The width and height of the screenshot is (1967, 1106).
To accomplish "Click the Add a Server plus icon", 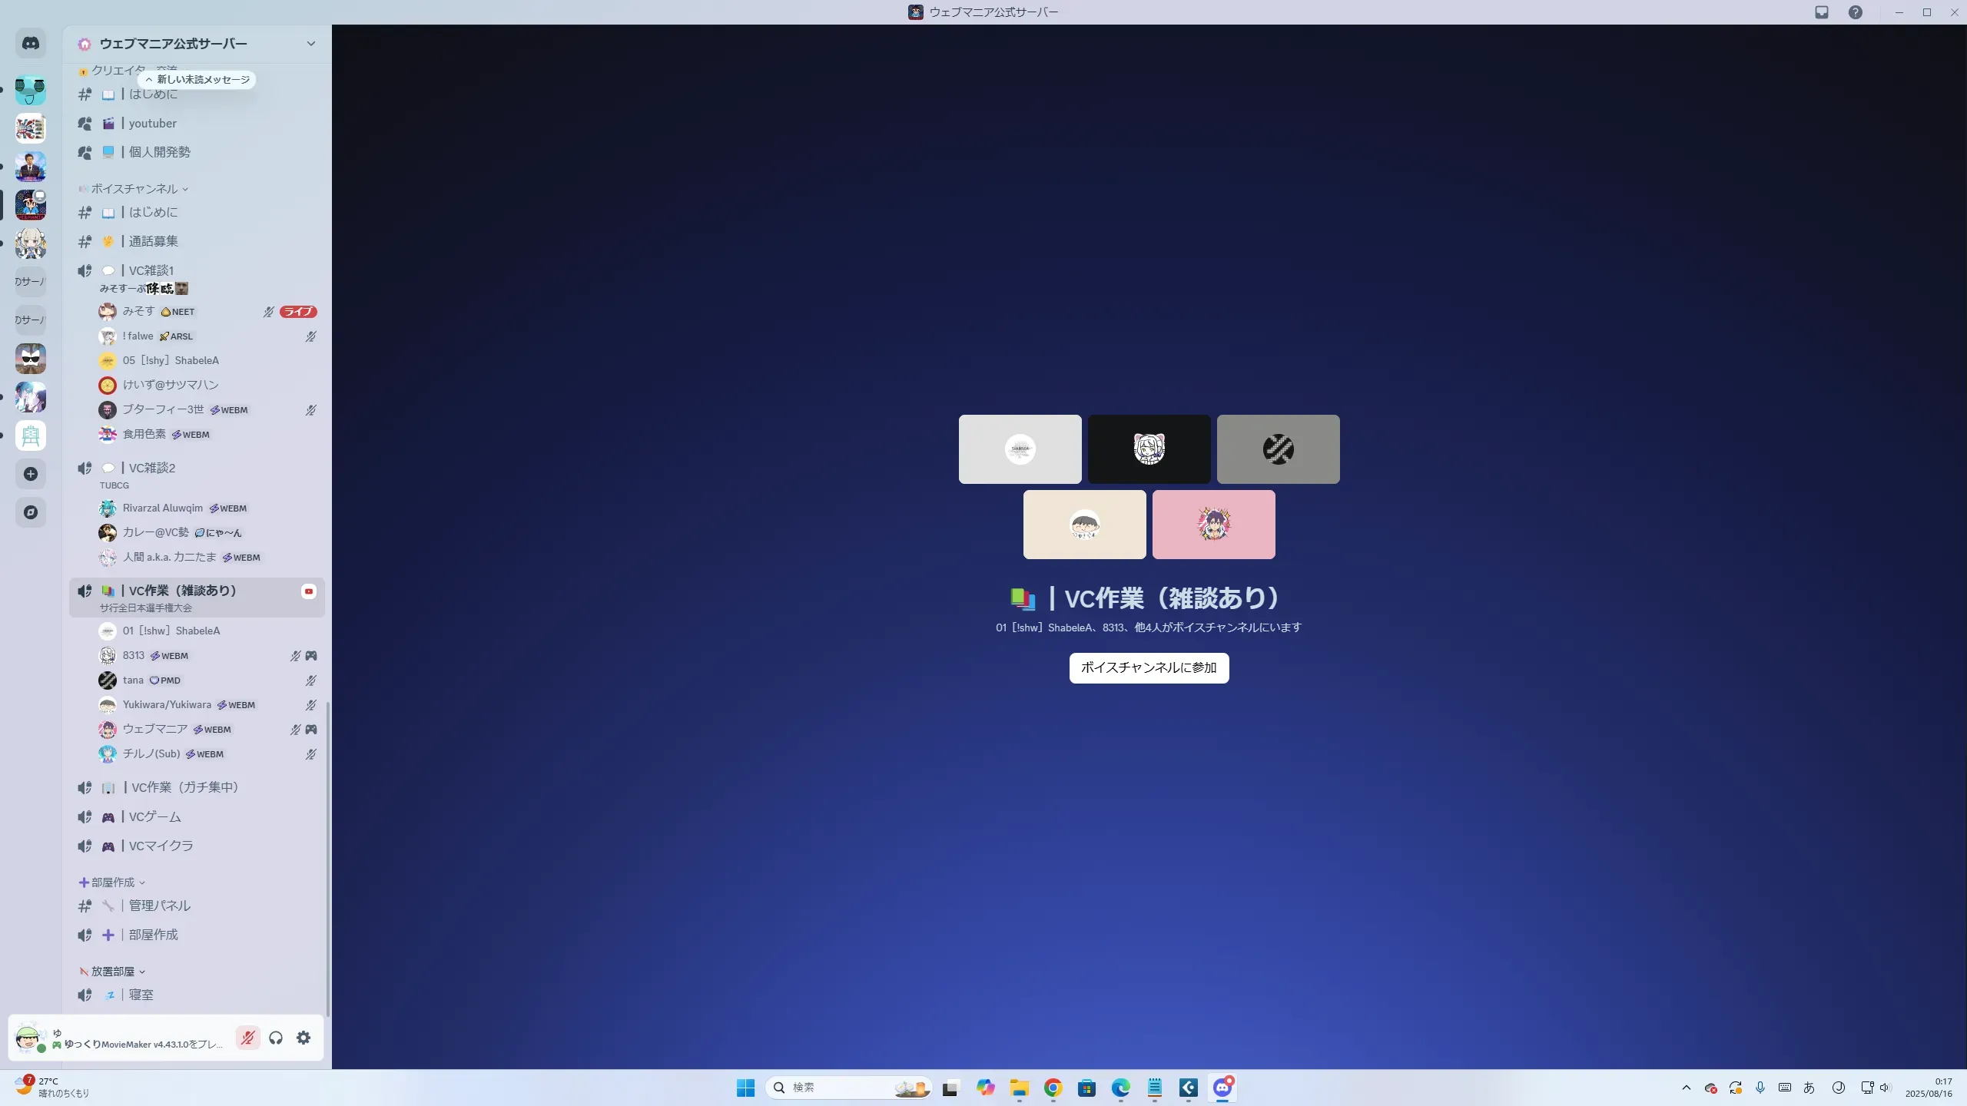I will click(x=31, y=474).
